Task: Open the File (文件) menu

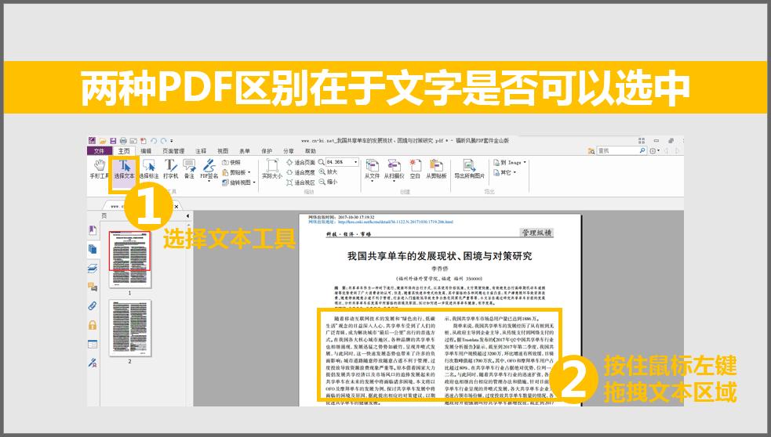Action: coord(100,150)
